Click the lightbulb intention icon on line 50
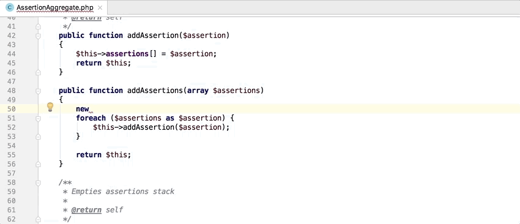 tap(50, 107)
